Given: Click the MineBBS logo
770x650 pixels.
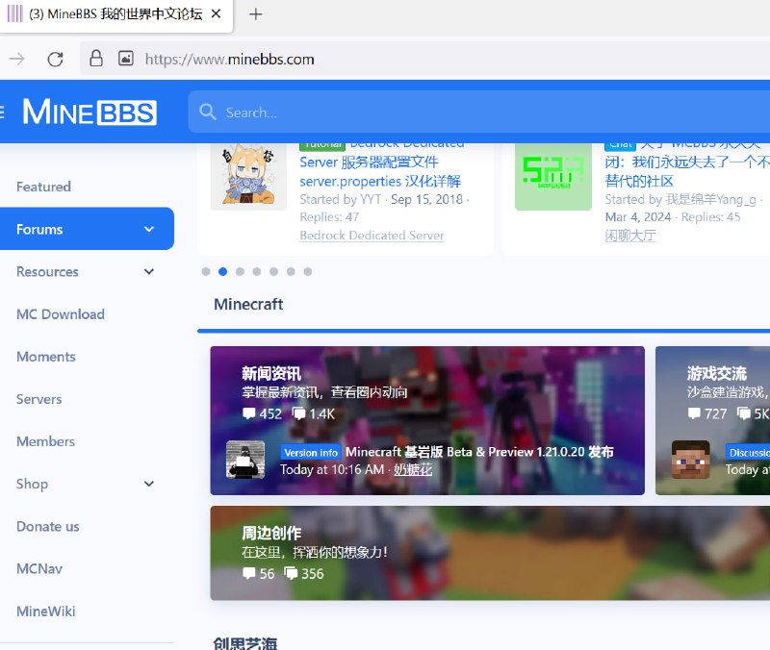Looking at the screenshot, I should 90,112.
